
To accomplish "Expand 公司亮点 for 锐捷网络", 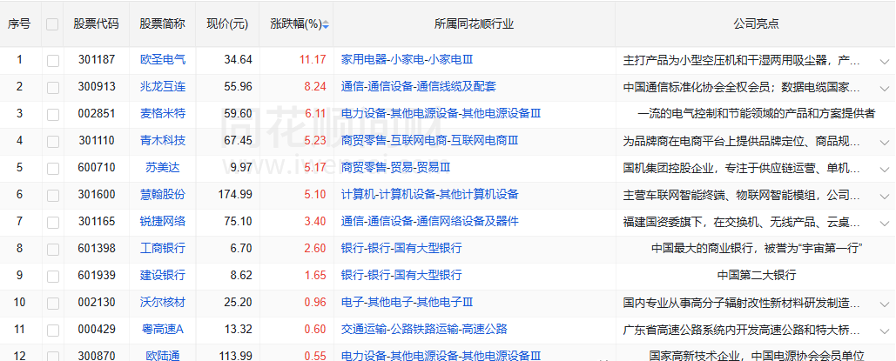I will pos(886,223).
